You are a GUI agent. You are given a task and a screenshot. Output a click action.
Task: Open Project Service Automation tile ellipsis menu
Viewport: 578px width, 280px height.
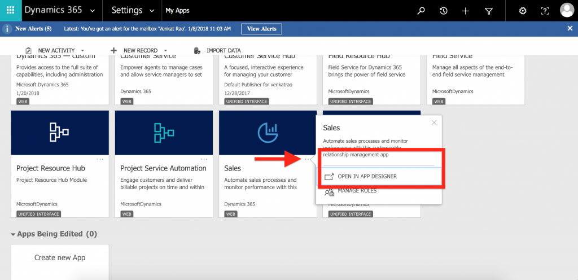(204, 159)
